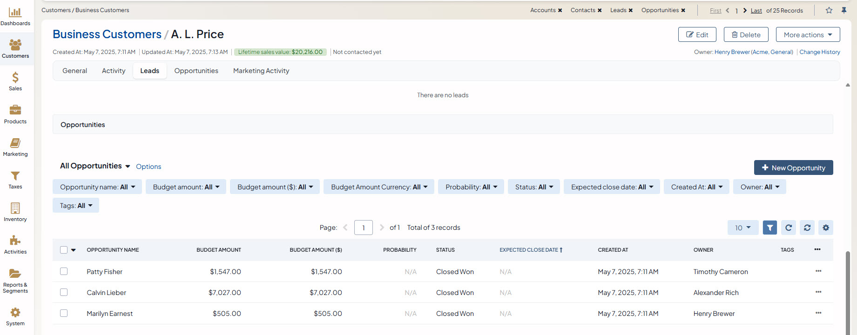Switch to the Marketing Activity tab
Viewport: 857px width, 335px height.
point(261,71)
